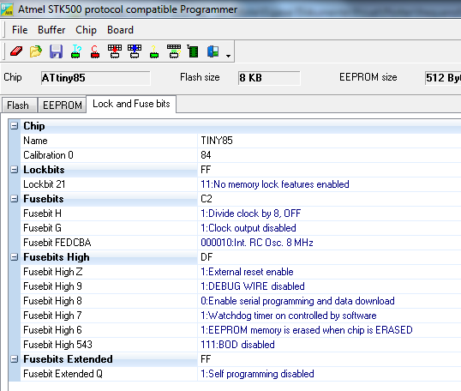Click the Fusebit High 6 row label
This screenshot has height=391, width=461.
[x=52, y=330]
